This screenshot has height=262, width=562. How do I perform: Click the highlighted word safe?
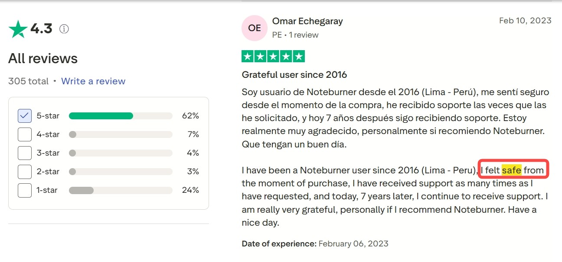click(512, 170)
